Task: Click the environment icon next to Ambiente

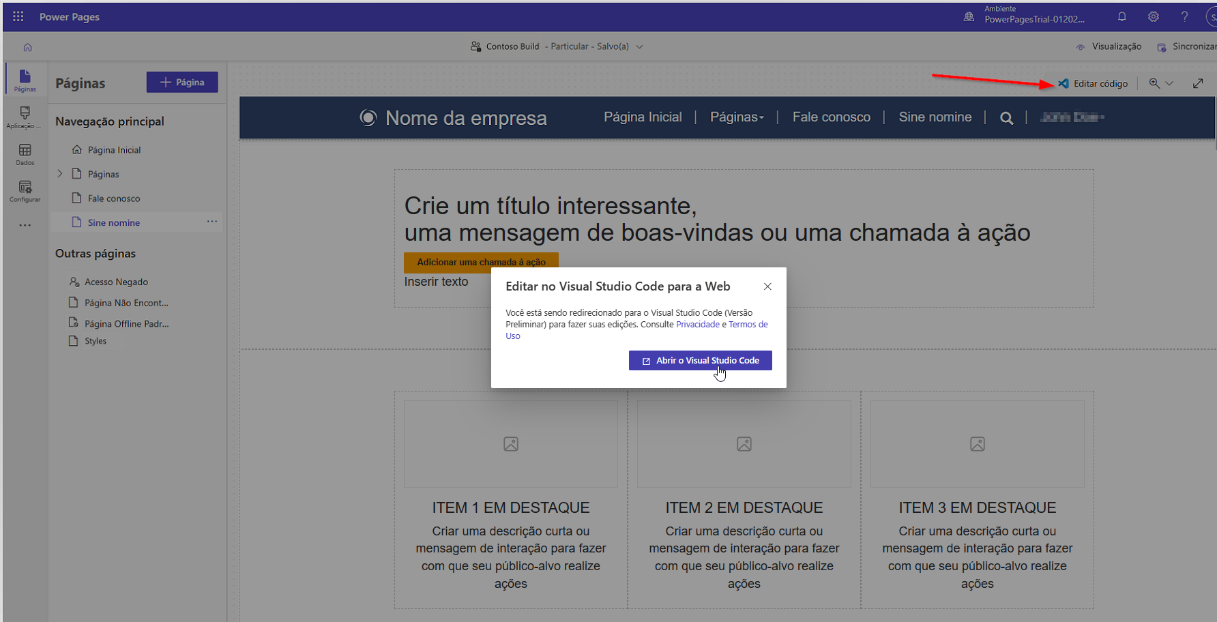Action: [969, 16]
